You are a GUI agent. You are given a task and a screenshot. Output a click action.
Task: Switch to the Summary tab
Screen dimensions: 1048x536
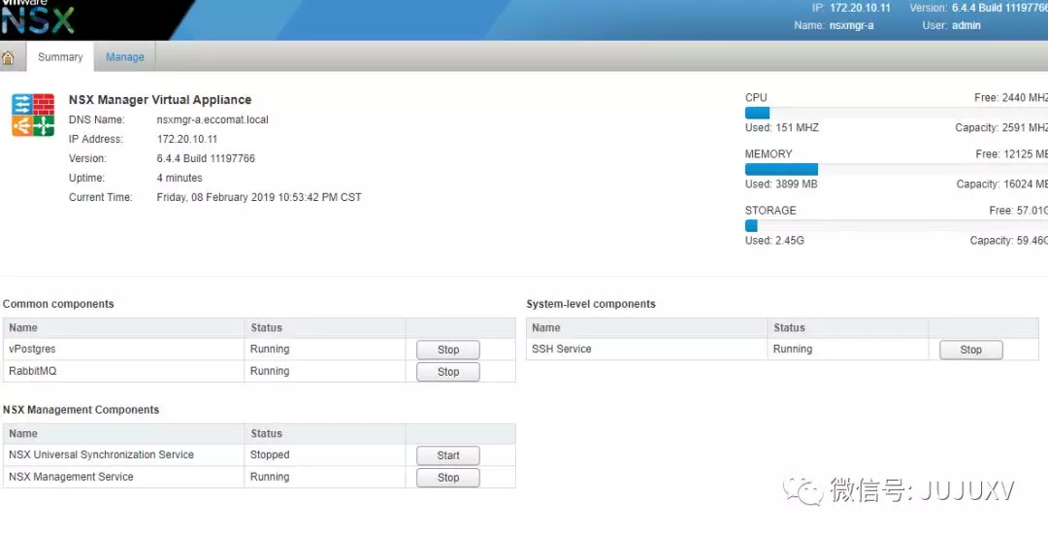pos(60,57)
